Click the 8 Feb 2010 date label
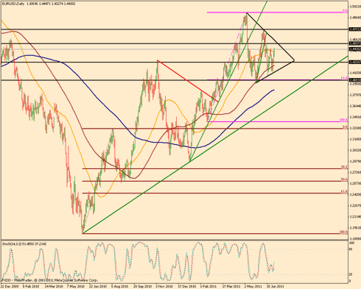This screenshot has height=289, width=361. click(x=31, y=286)
